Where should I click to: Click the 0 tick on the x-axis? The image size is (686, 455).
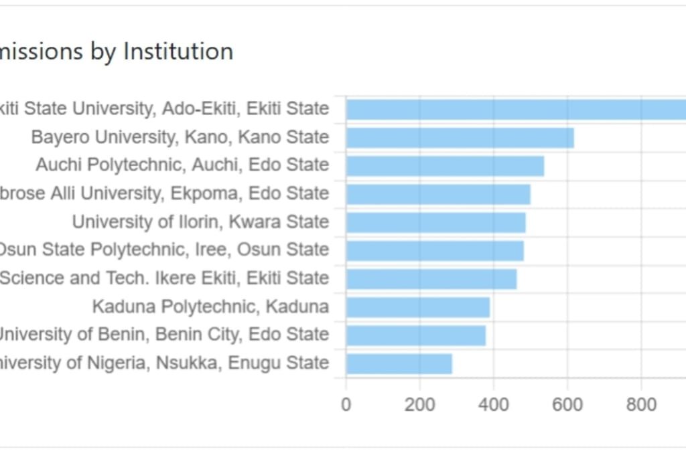point(346,403)
